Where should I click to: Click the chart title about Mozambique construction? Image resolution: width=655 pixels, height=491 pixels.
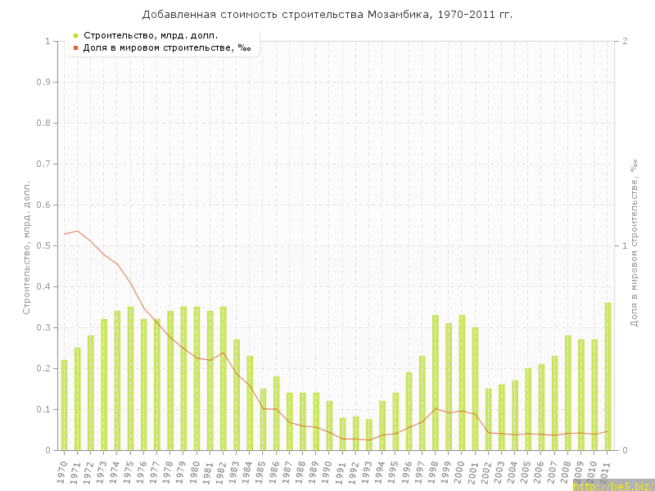[327, 15]
